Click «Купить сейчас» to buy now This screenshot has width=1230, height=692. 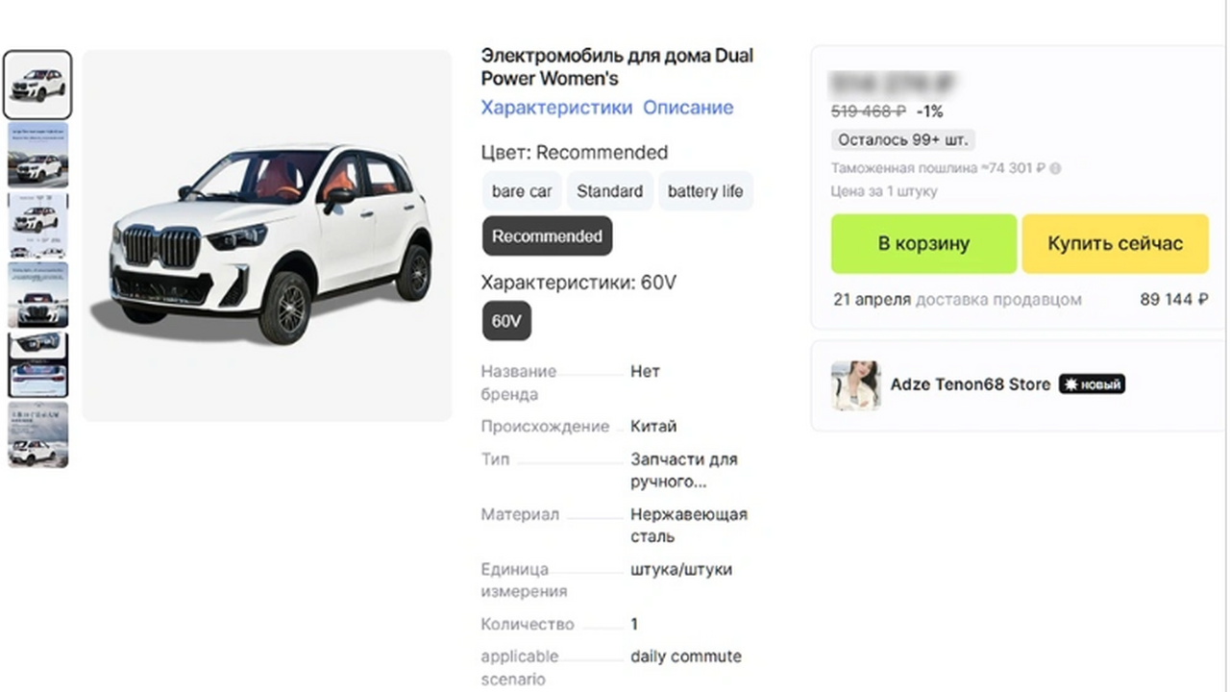coord(1115,243)
